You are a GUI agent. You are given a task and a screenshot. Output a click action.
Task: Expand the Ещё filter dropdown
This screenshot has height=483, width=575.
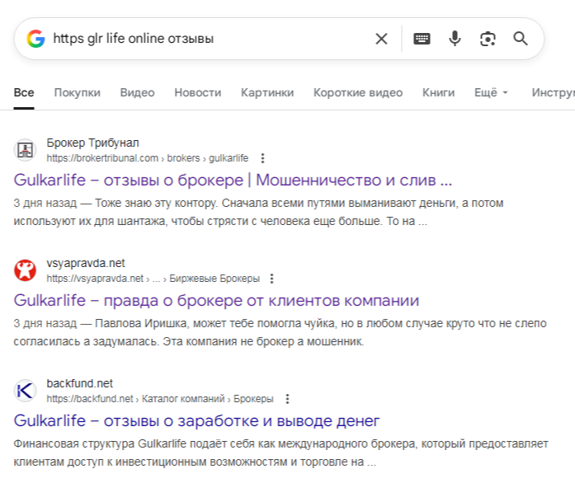[x=491, y=93]
